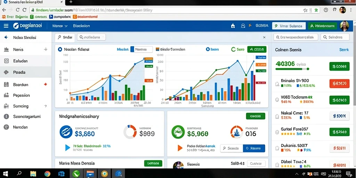Click the home icon in header
This screenshot has width=356, height=178.
click(x=233, y=26)
